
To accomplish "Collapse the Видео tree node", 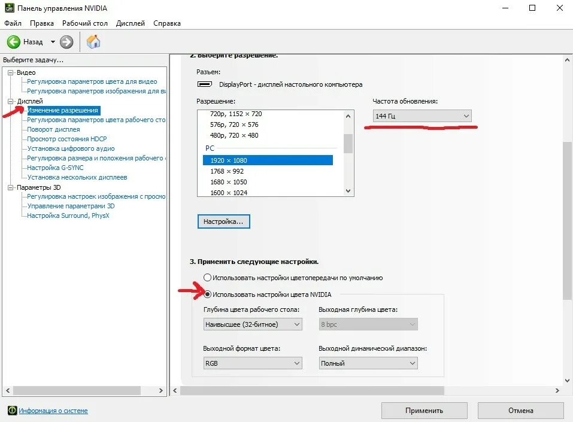I will pyautogui.click(x=11, y=72).
